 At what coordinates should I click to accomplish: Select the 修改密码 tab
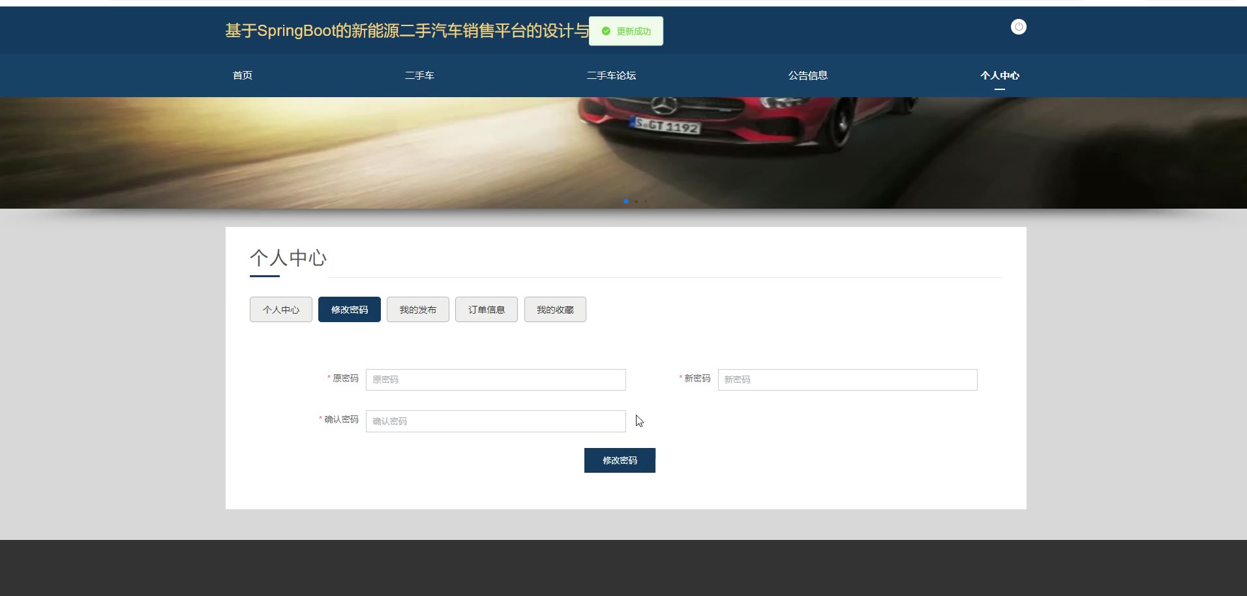[x=350, y=310]
